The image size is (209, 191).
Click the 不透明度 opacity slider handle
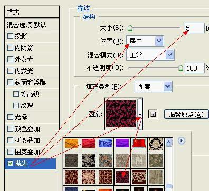pyautogui.click(x=181, y=68)
